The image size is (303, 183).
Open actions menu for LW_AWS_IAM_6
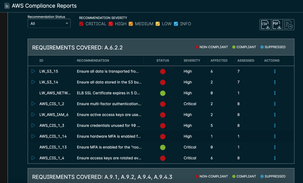click(275, 115)
